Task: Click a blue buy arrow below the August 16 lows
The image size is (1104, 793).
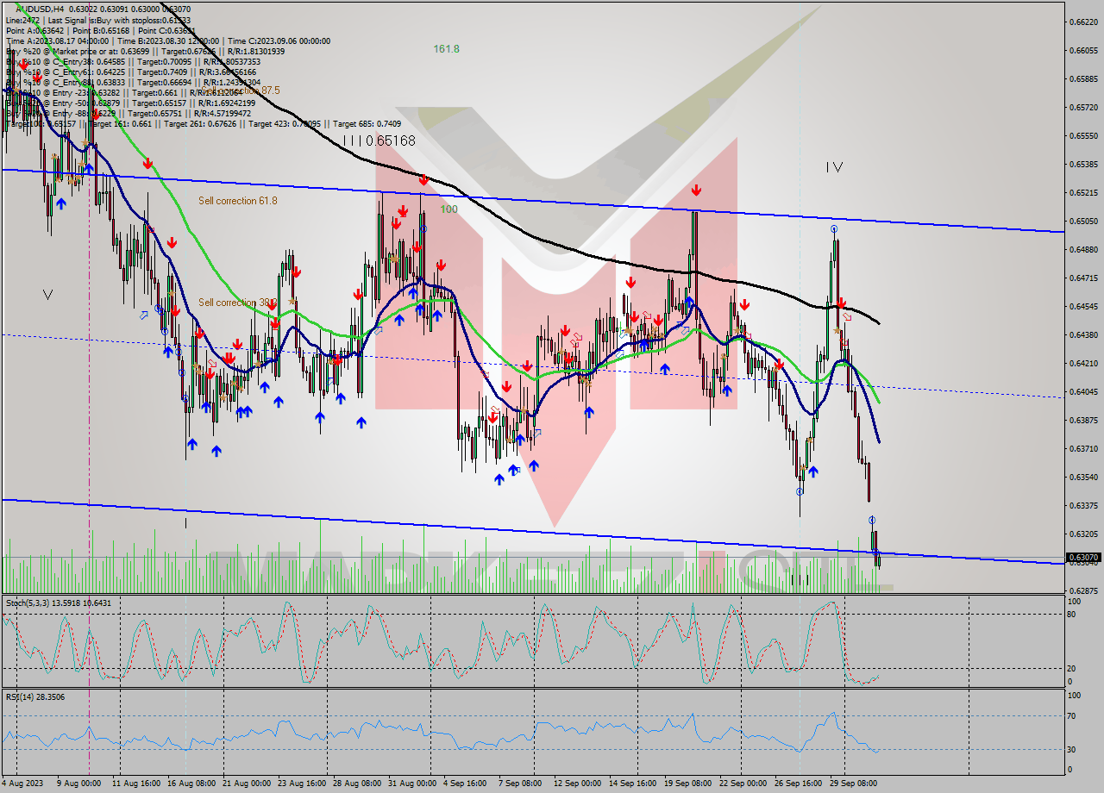Action: 191,444
